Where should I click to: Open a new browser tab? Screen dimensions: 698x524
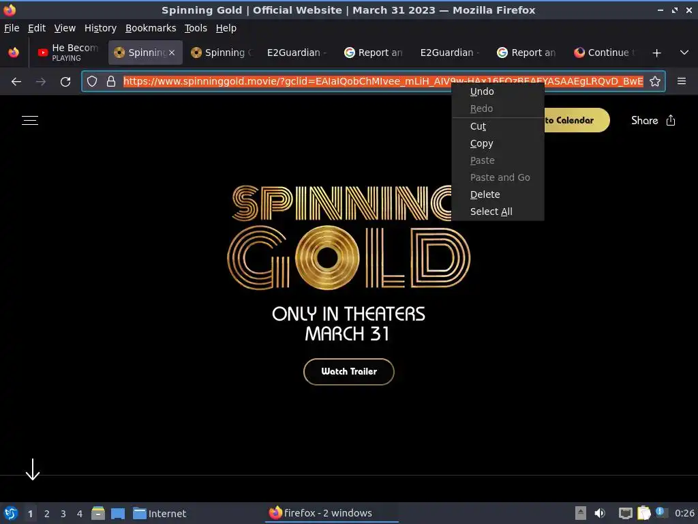coord(656,53)
